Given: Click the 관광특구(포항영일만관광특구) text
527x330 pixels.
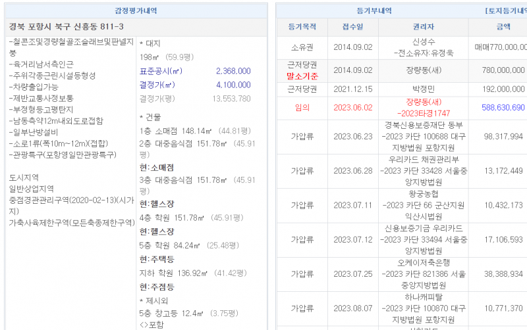Looking at the screenshot, I should click(x=64, y=154).
